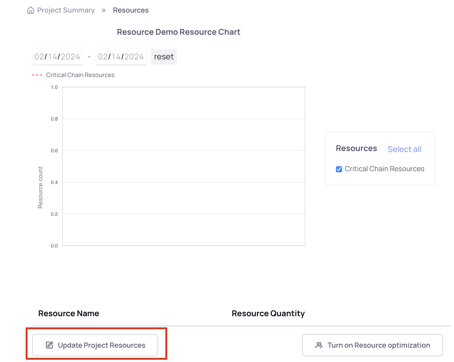The height and width of the screenshot is (362, 454).
Task: Click the 0.8 y-axis tick label
Action: click(54, 119)
